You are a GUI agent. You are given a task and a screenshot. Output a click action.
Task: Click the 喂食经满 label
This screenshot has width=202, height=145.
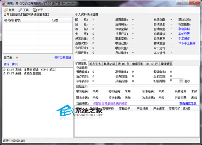coord(83,91)
